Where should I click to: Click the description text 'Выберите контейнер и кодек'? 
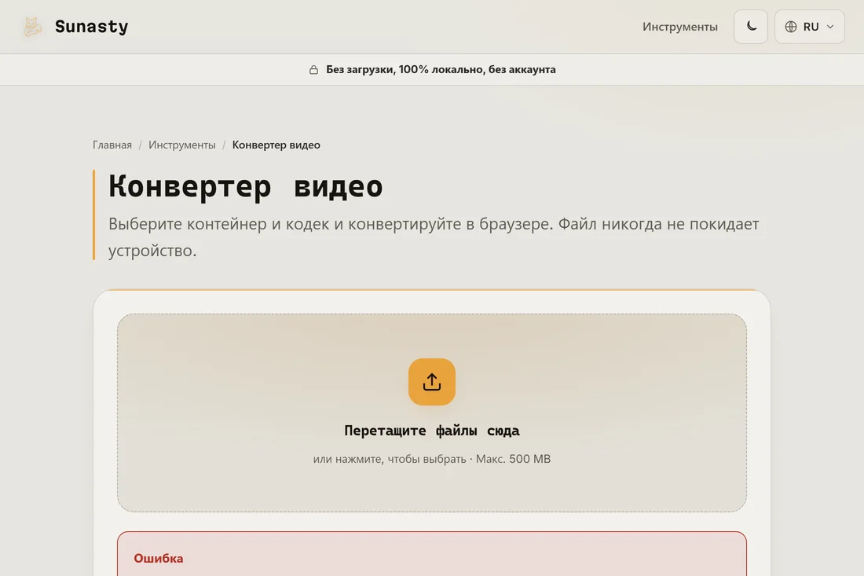pos(218,224)
